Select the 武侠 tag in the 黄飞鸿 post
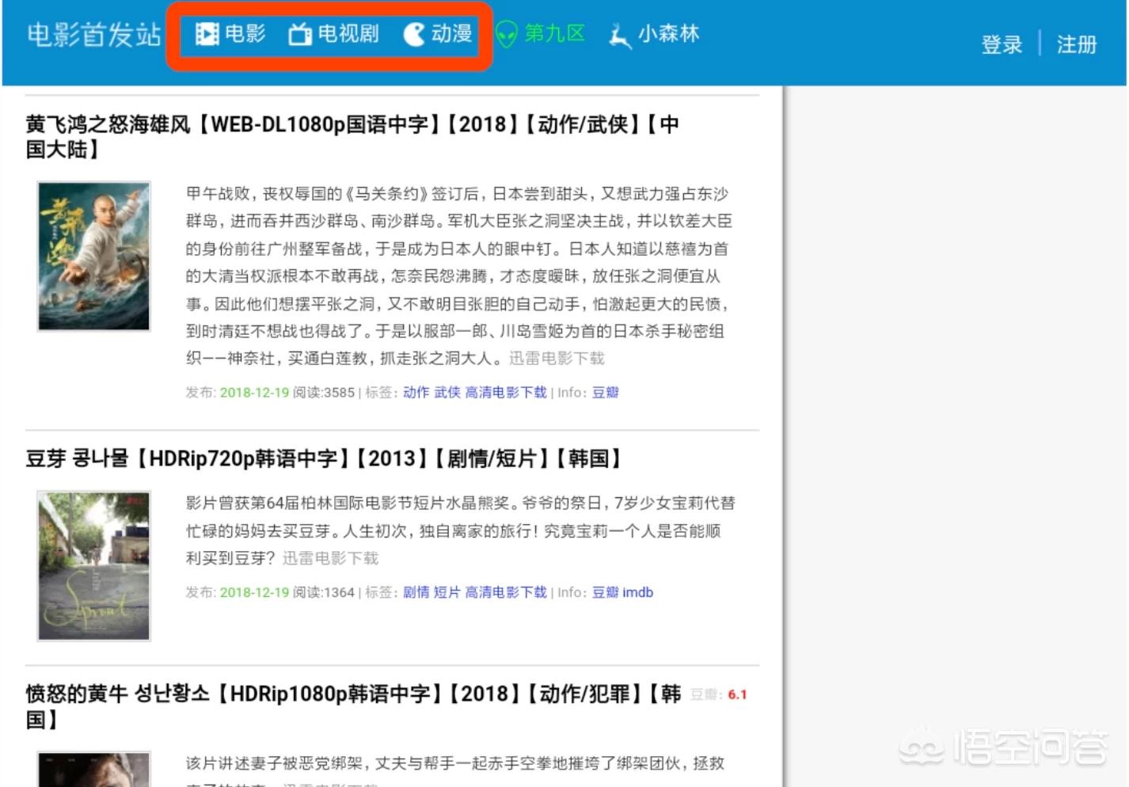Image resolution: width=1129 pixels, height=787 pixels. click(447, 393)
